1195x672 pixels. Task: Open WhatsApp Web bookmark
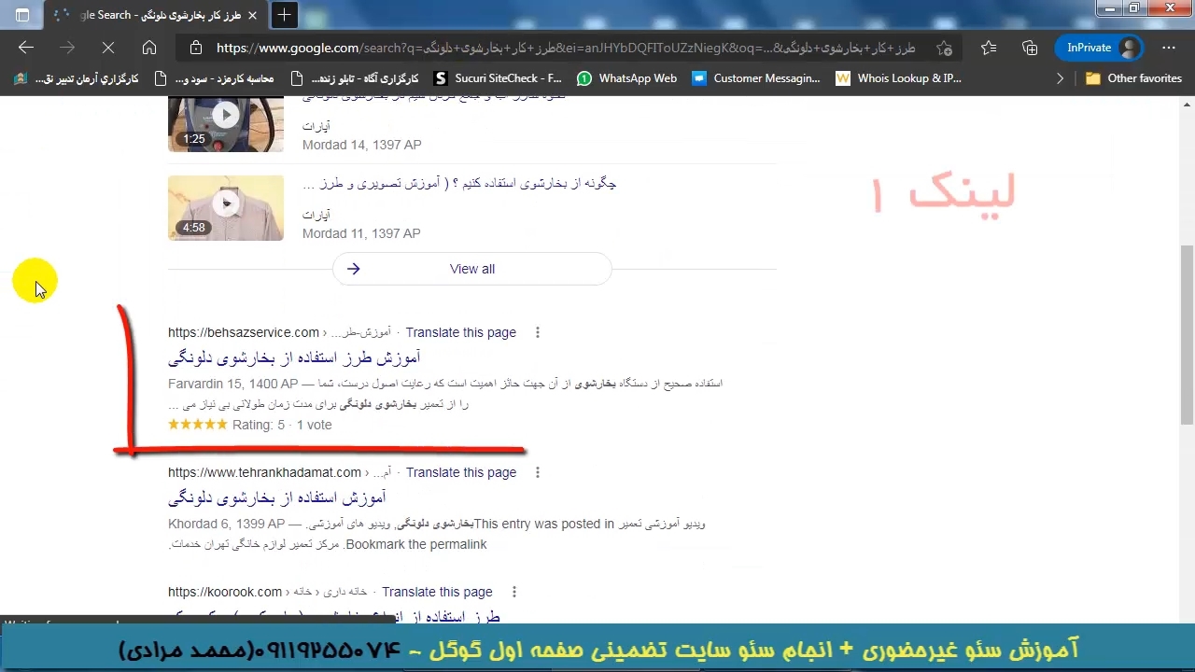coord(626,78)
